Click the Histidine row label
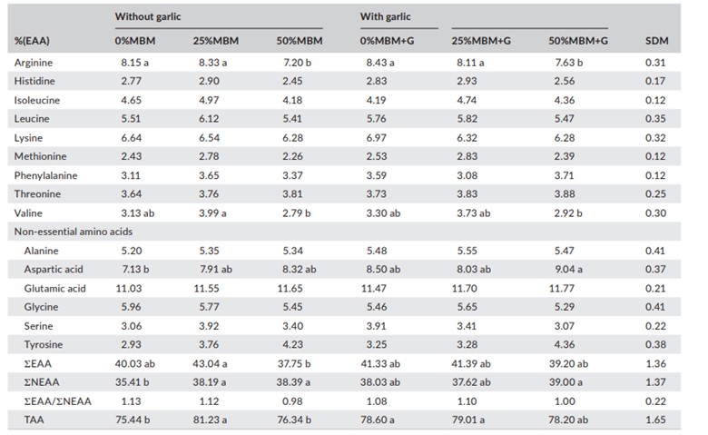This screenshot has width=708, height=435. (x=35, y=82)
